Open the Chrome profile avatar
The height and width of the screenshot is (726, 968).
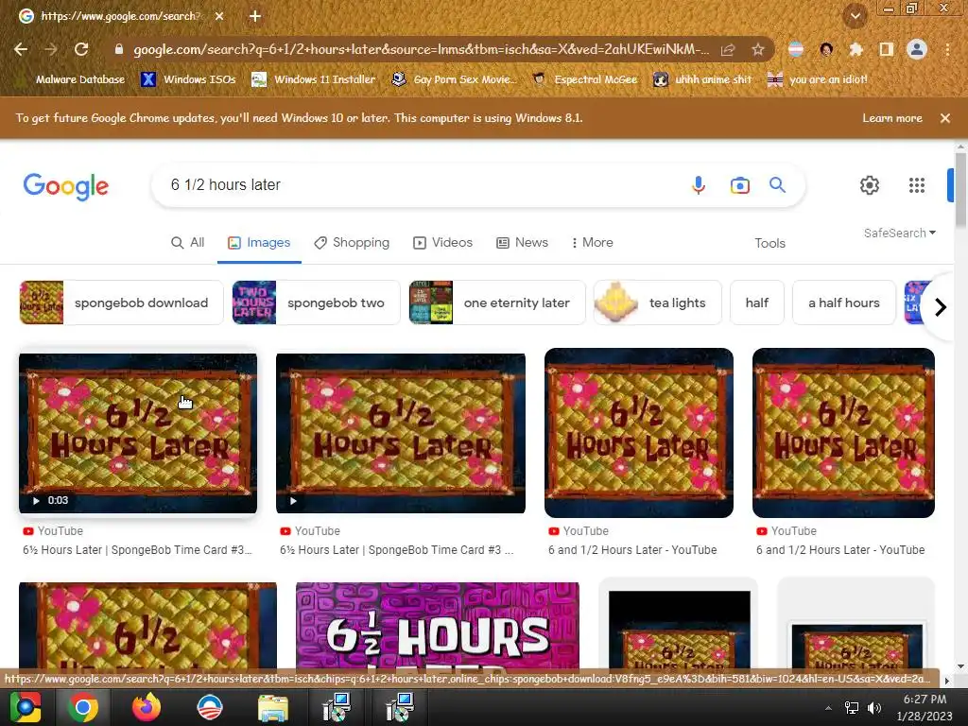(917, 49)
